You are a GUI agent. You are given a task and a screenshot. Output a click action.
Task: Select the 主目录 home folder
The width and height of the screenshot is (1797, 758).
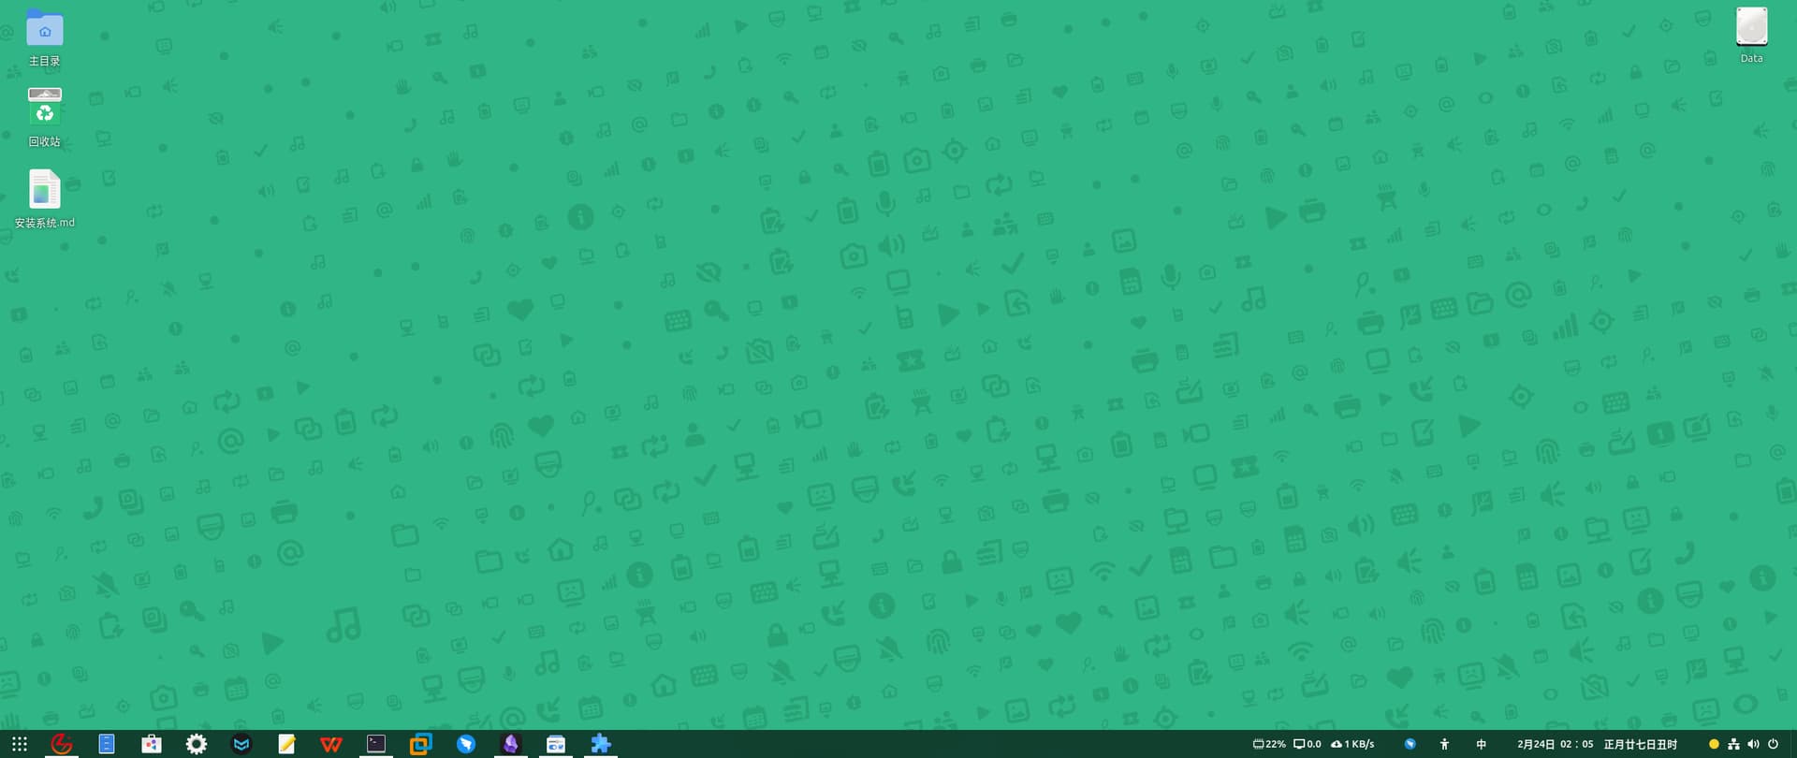coord(44,37)
